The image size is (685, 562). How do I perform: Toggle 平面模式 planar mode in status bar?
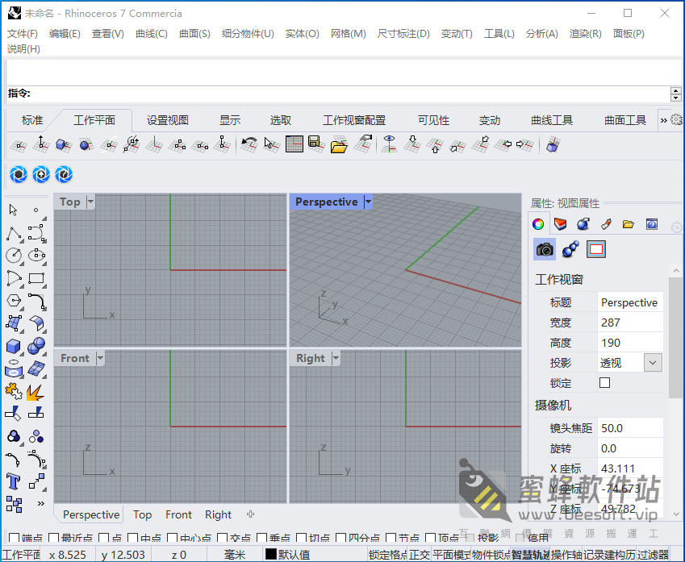(x=451, y=555)
